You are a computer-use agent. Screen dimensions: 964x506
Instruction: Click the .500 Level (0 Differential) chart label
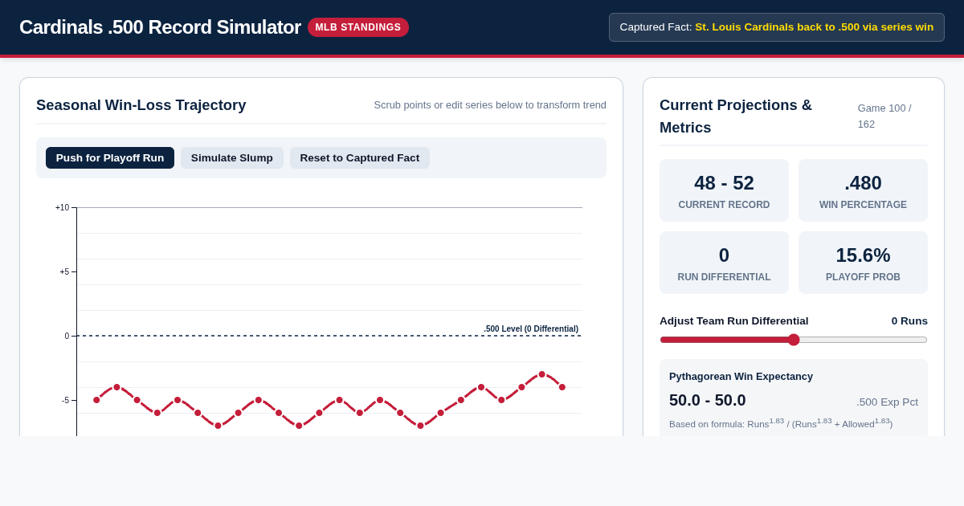[x=531, y=328]
